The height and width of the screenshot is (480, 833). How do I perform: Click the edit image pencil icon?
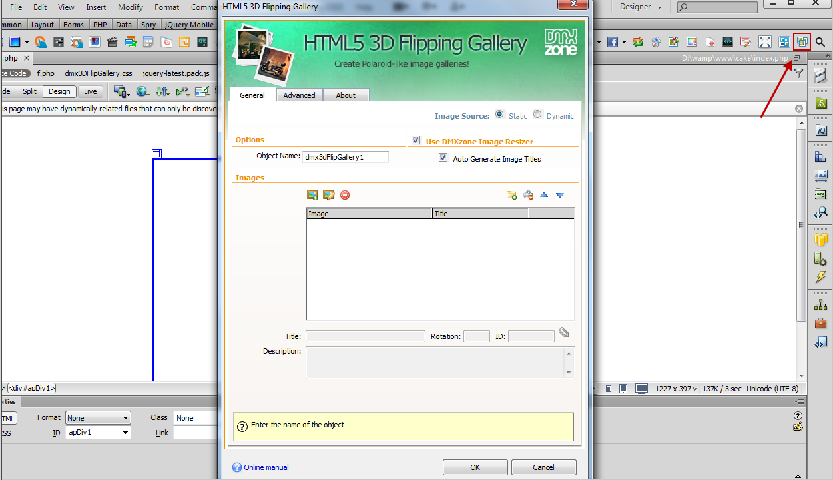click(328, 195)
